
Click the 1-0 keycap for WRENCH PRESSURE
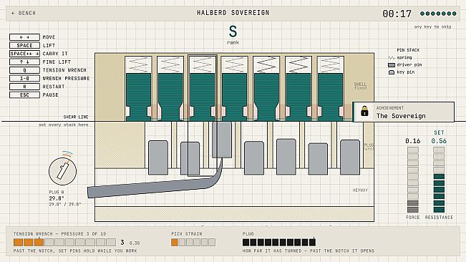coord(24,79)
